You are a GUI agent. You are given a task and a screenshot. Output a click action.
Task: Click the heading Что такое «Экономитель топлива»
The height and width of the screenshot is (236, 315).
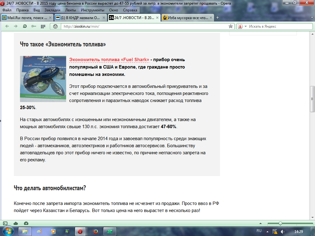point(63,44)
